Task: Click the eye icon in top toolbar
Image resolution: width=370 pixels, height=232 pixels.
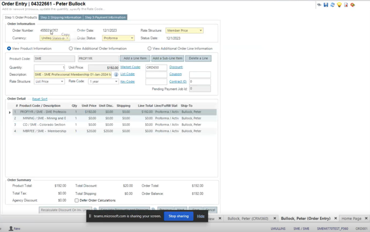Action: click(x=319, y=5)
